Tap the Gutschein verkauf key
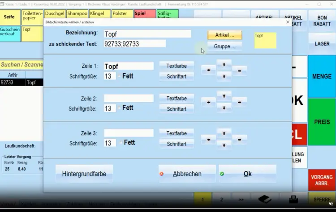The width and height of the screenshot is (336, 212). [10, 34]
